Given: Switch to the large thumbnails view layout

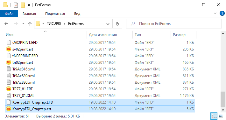Looking at the screenshot, I should (x=221, y=116).
